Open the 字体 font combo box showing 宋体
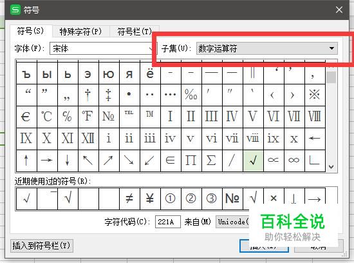The height and width of the screenshot is (263, 354). 104,48
